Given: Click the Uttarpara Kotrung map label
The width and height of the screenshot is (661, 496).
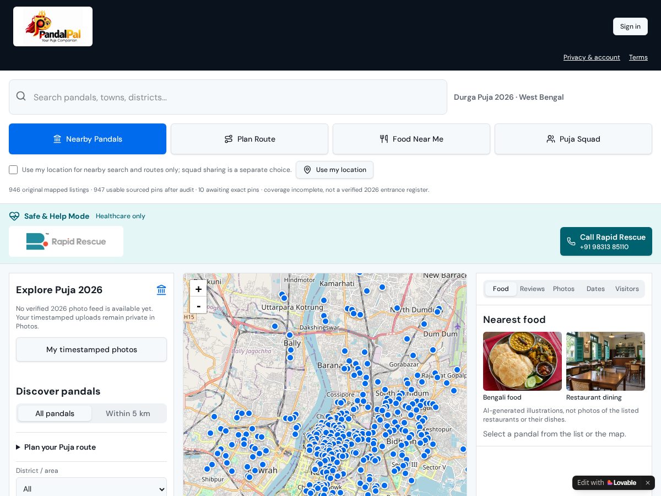Looking at the screenshot, I should pos(292,307).
